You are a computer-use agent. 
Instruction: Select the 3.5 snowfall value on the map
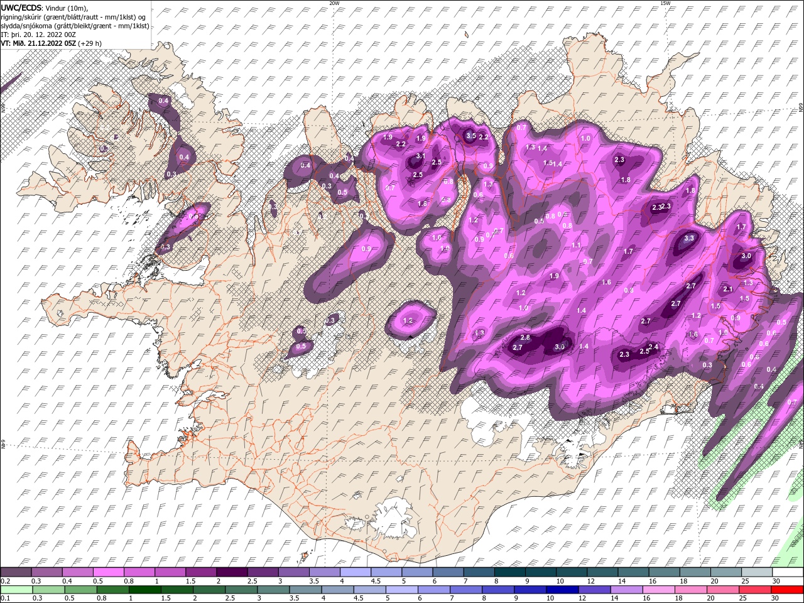(470, 136)
